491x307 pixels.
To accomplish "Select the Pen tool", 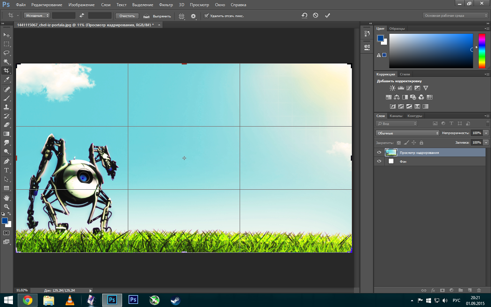I will coord(6,161).
